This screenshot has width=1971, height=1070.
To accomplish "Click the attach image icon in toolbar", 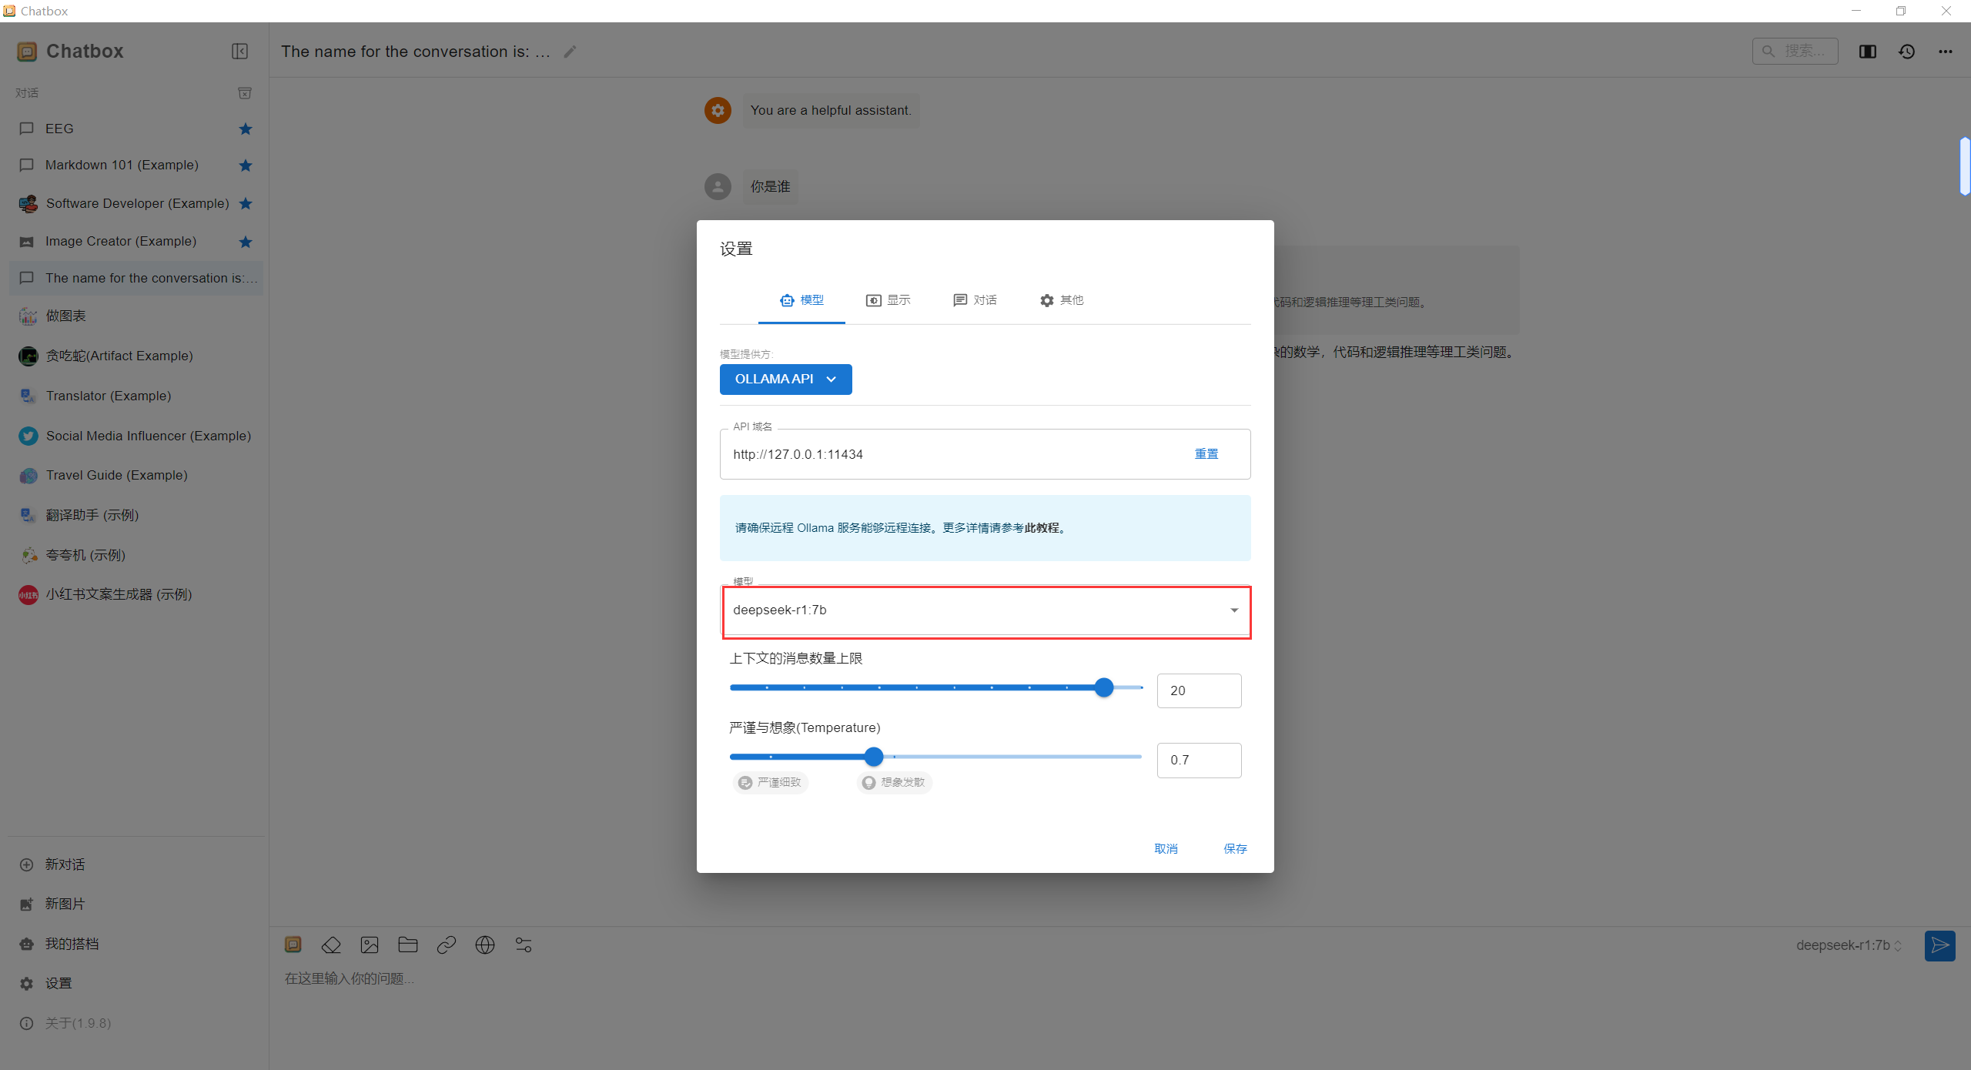I will (370, 945).
